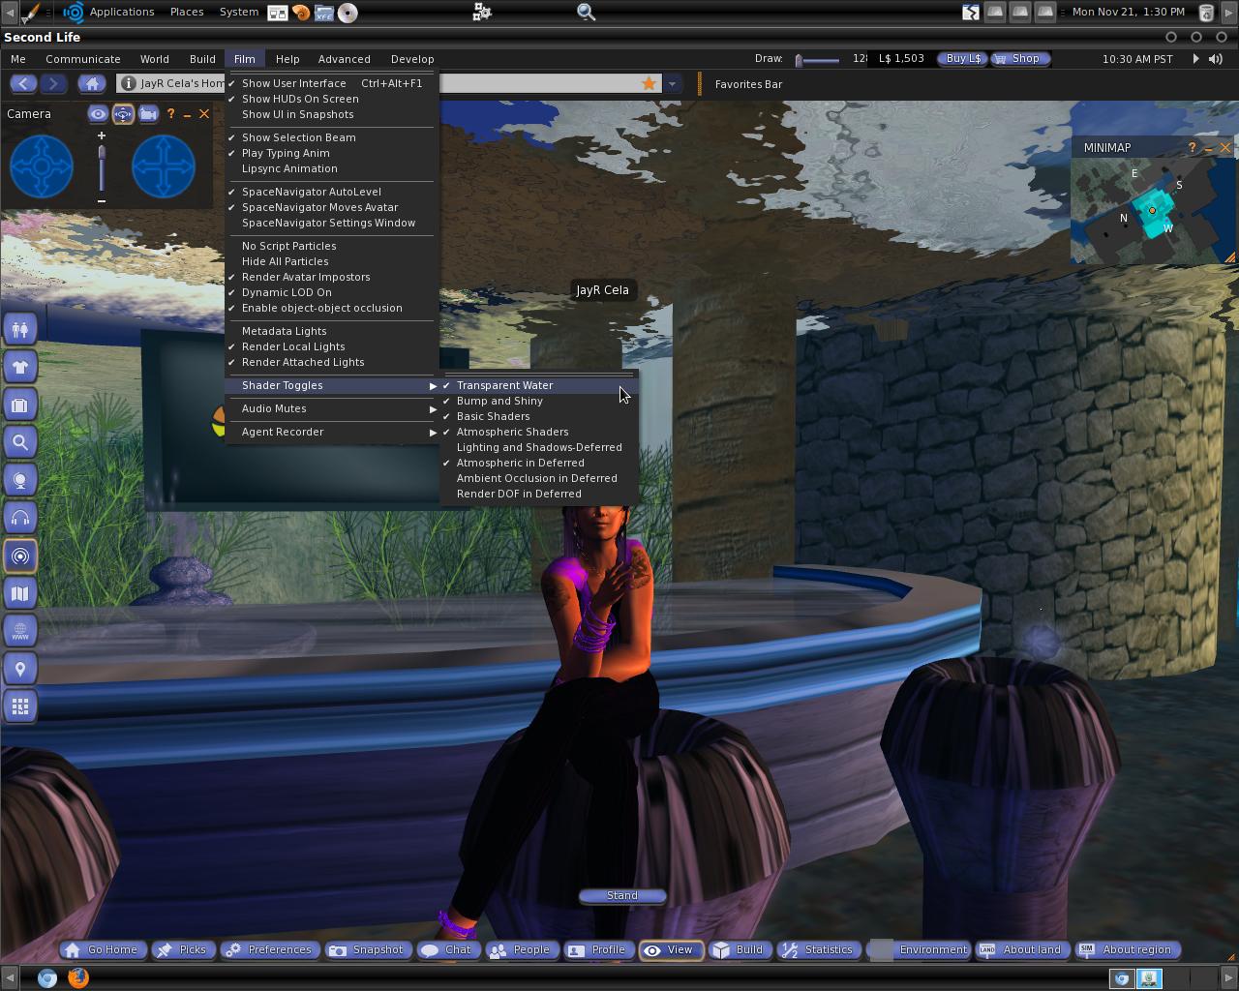The width and height of the screenshot is (1239, 991).
Task: Select the video camera mode in the Camera panel
Action: click(x=148, y=113)
